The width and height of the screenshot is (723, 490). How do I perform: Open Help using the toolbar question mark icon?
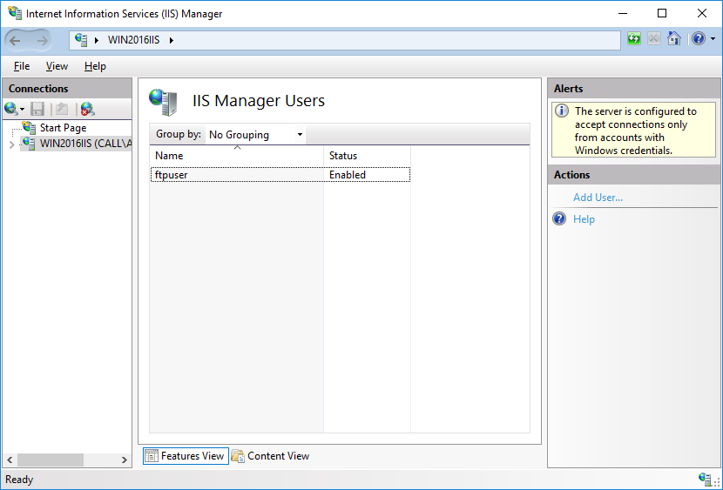pos(699,38)
